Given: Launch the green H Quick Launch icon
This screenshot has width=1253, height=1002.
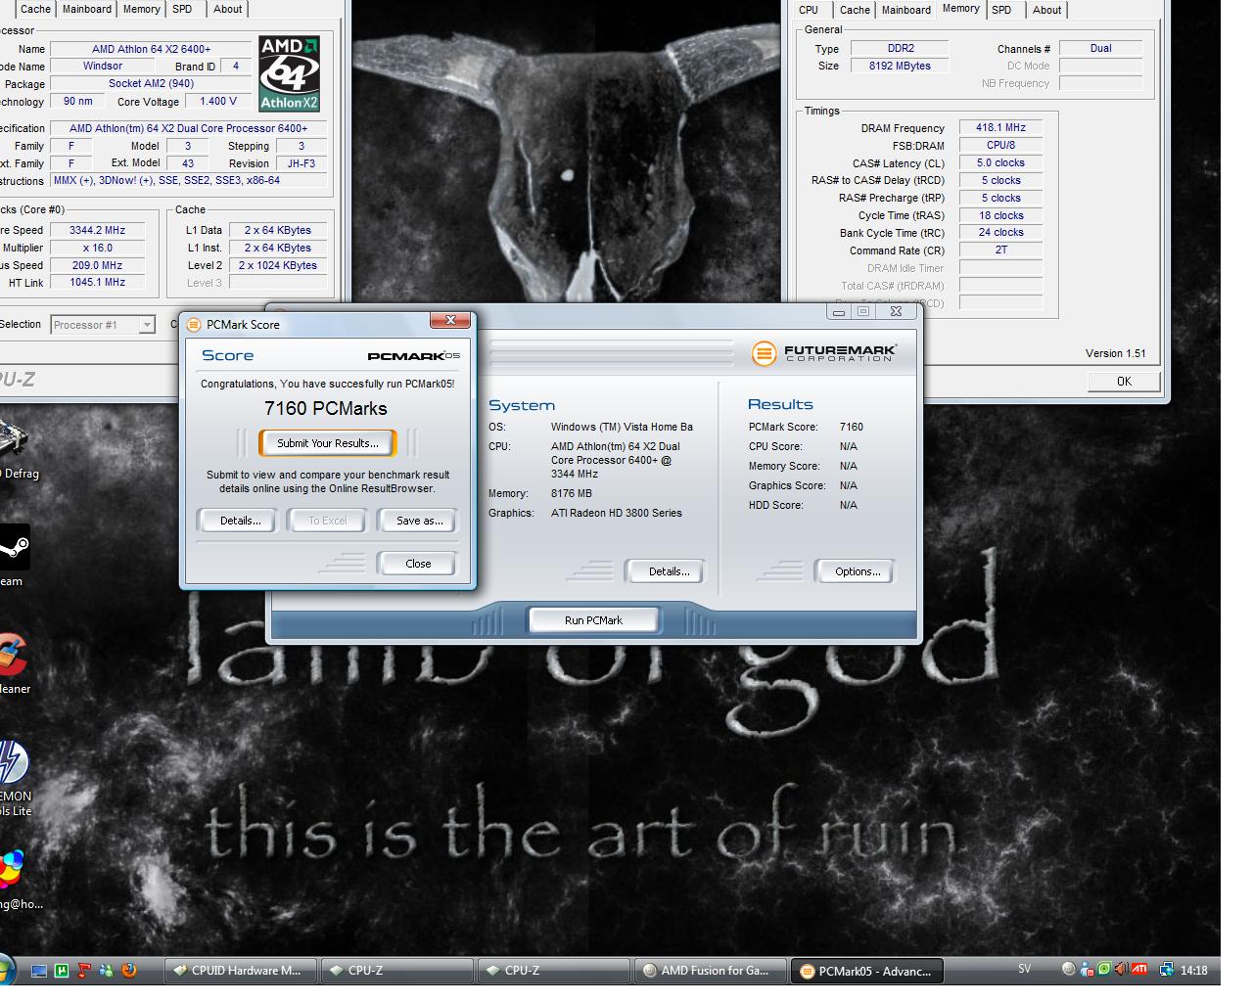Looking at the screenshot, I should 62,971.
